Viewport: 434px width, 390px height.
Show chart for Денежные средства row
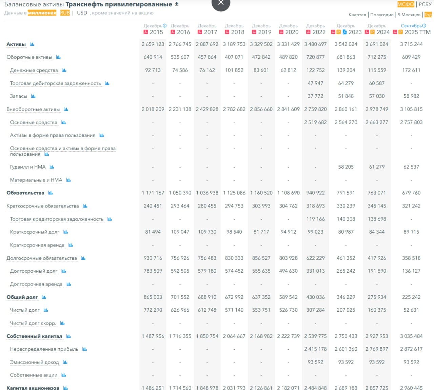point(64,70)
